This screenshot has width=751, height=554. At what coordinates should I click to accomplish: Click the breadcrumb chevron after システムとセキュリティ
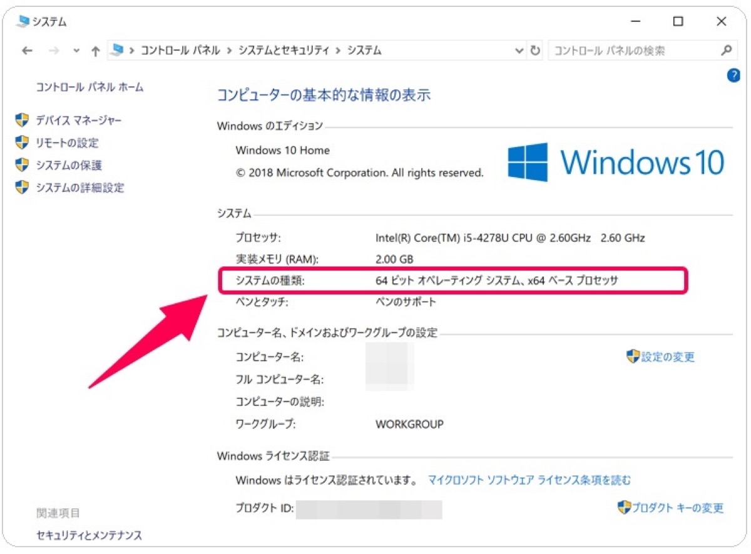click(339, 51)
